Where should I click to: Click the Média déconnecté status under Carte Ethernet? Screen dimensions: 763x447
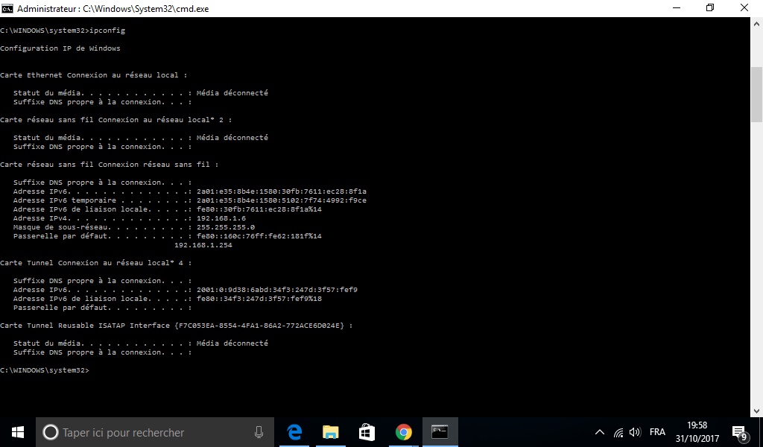pos(232,93)
